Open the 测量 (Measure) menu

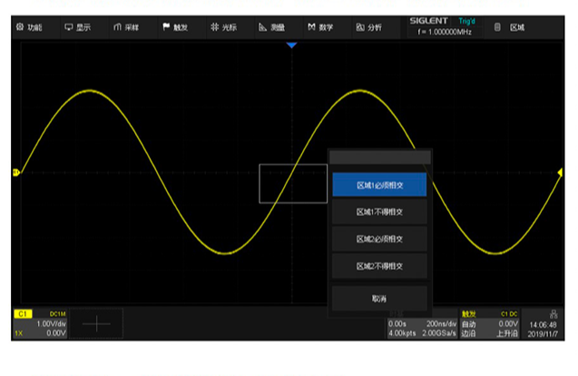273,27
